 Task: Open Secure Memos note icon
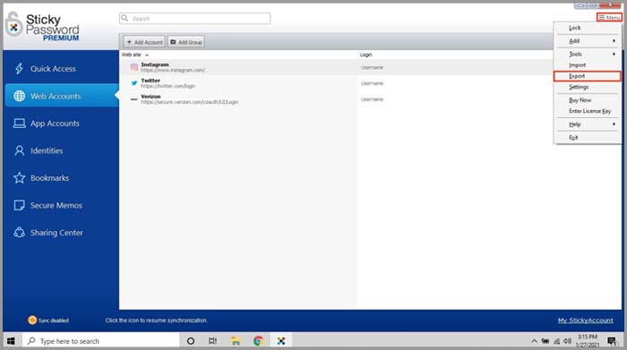(x=19, y=205)
